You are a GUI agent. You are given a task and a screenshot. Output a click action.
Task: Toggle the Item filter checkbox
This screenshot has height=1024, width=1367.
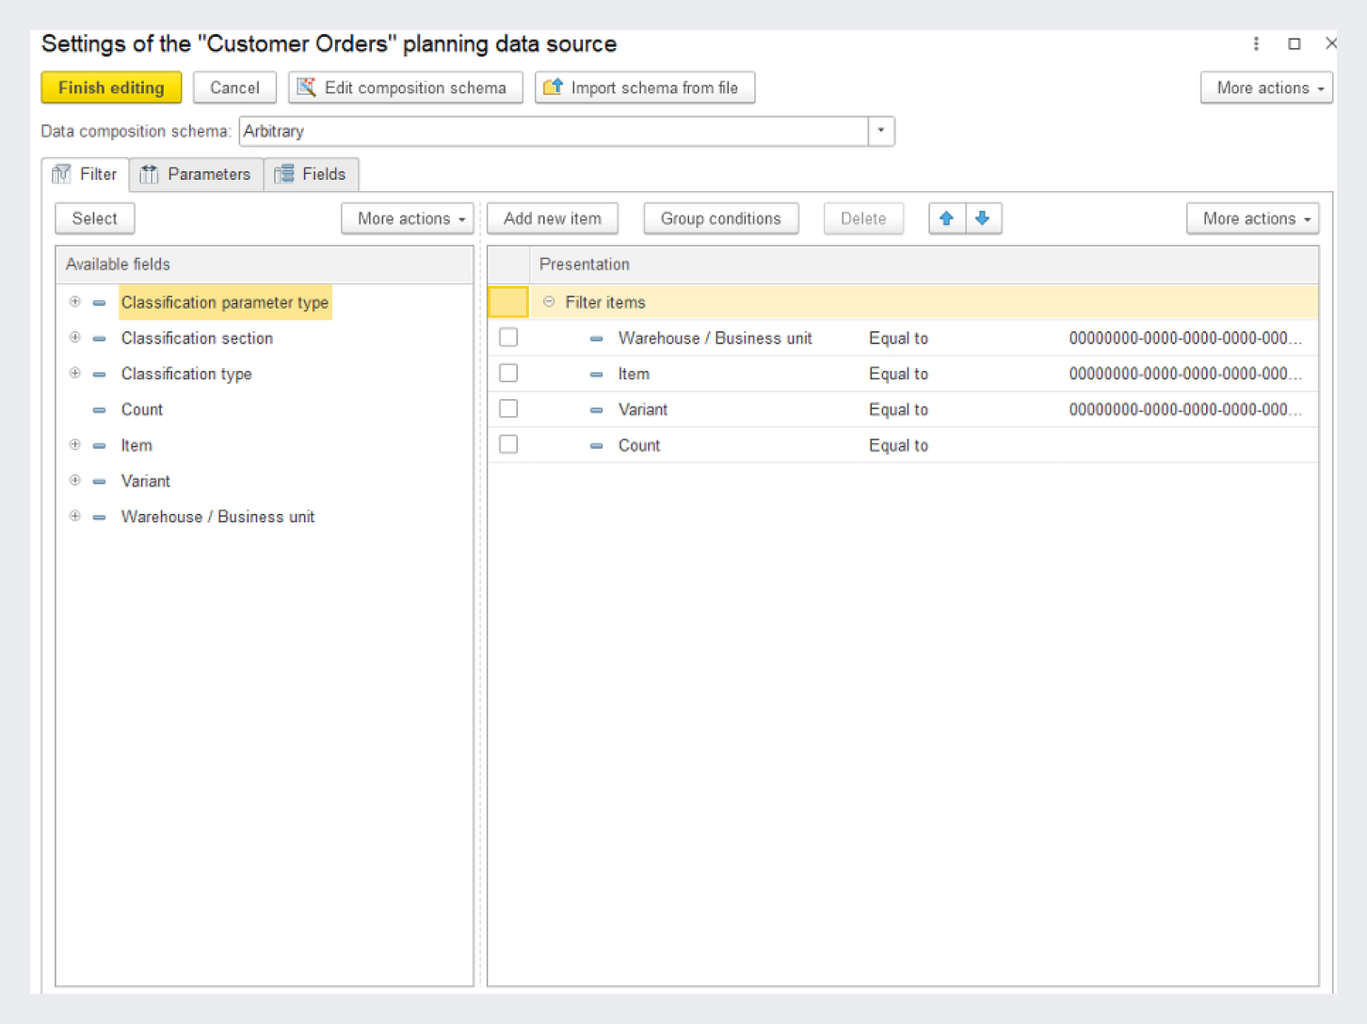[508, 374]
